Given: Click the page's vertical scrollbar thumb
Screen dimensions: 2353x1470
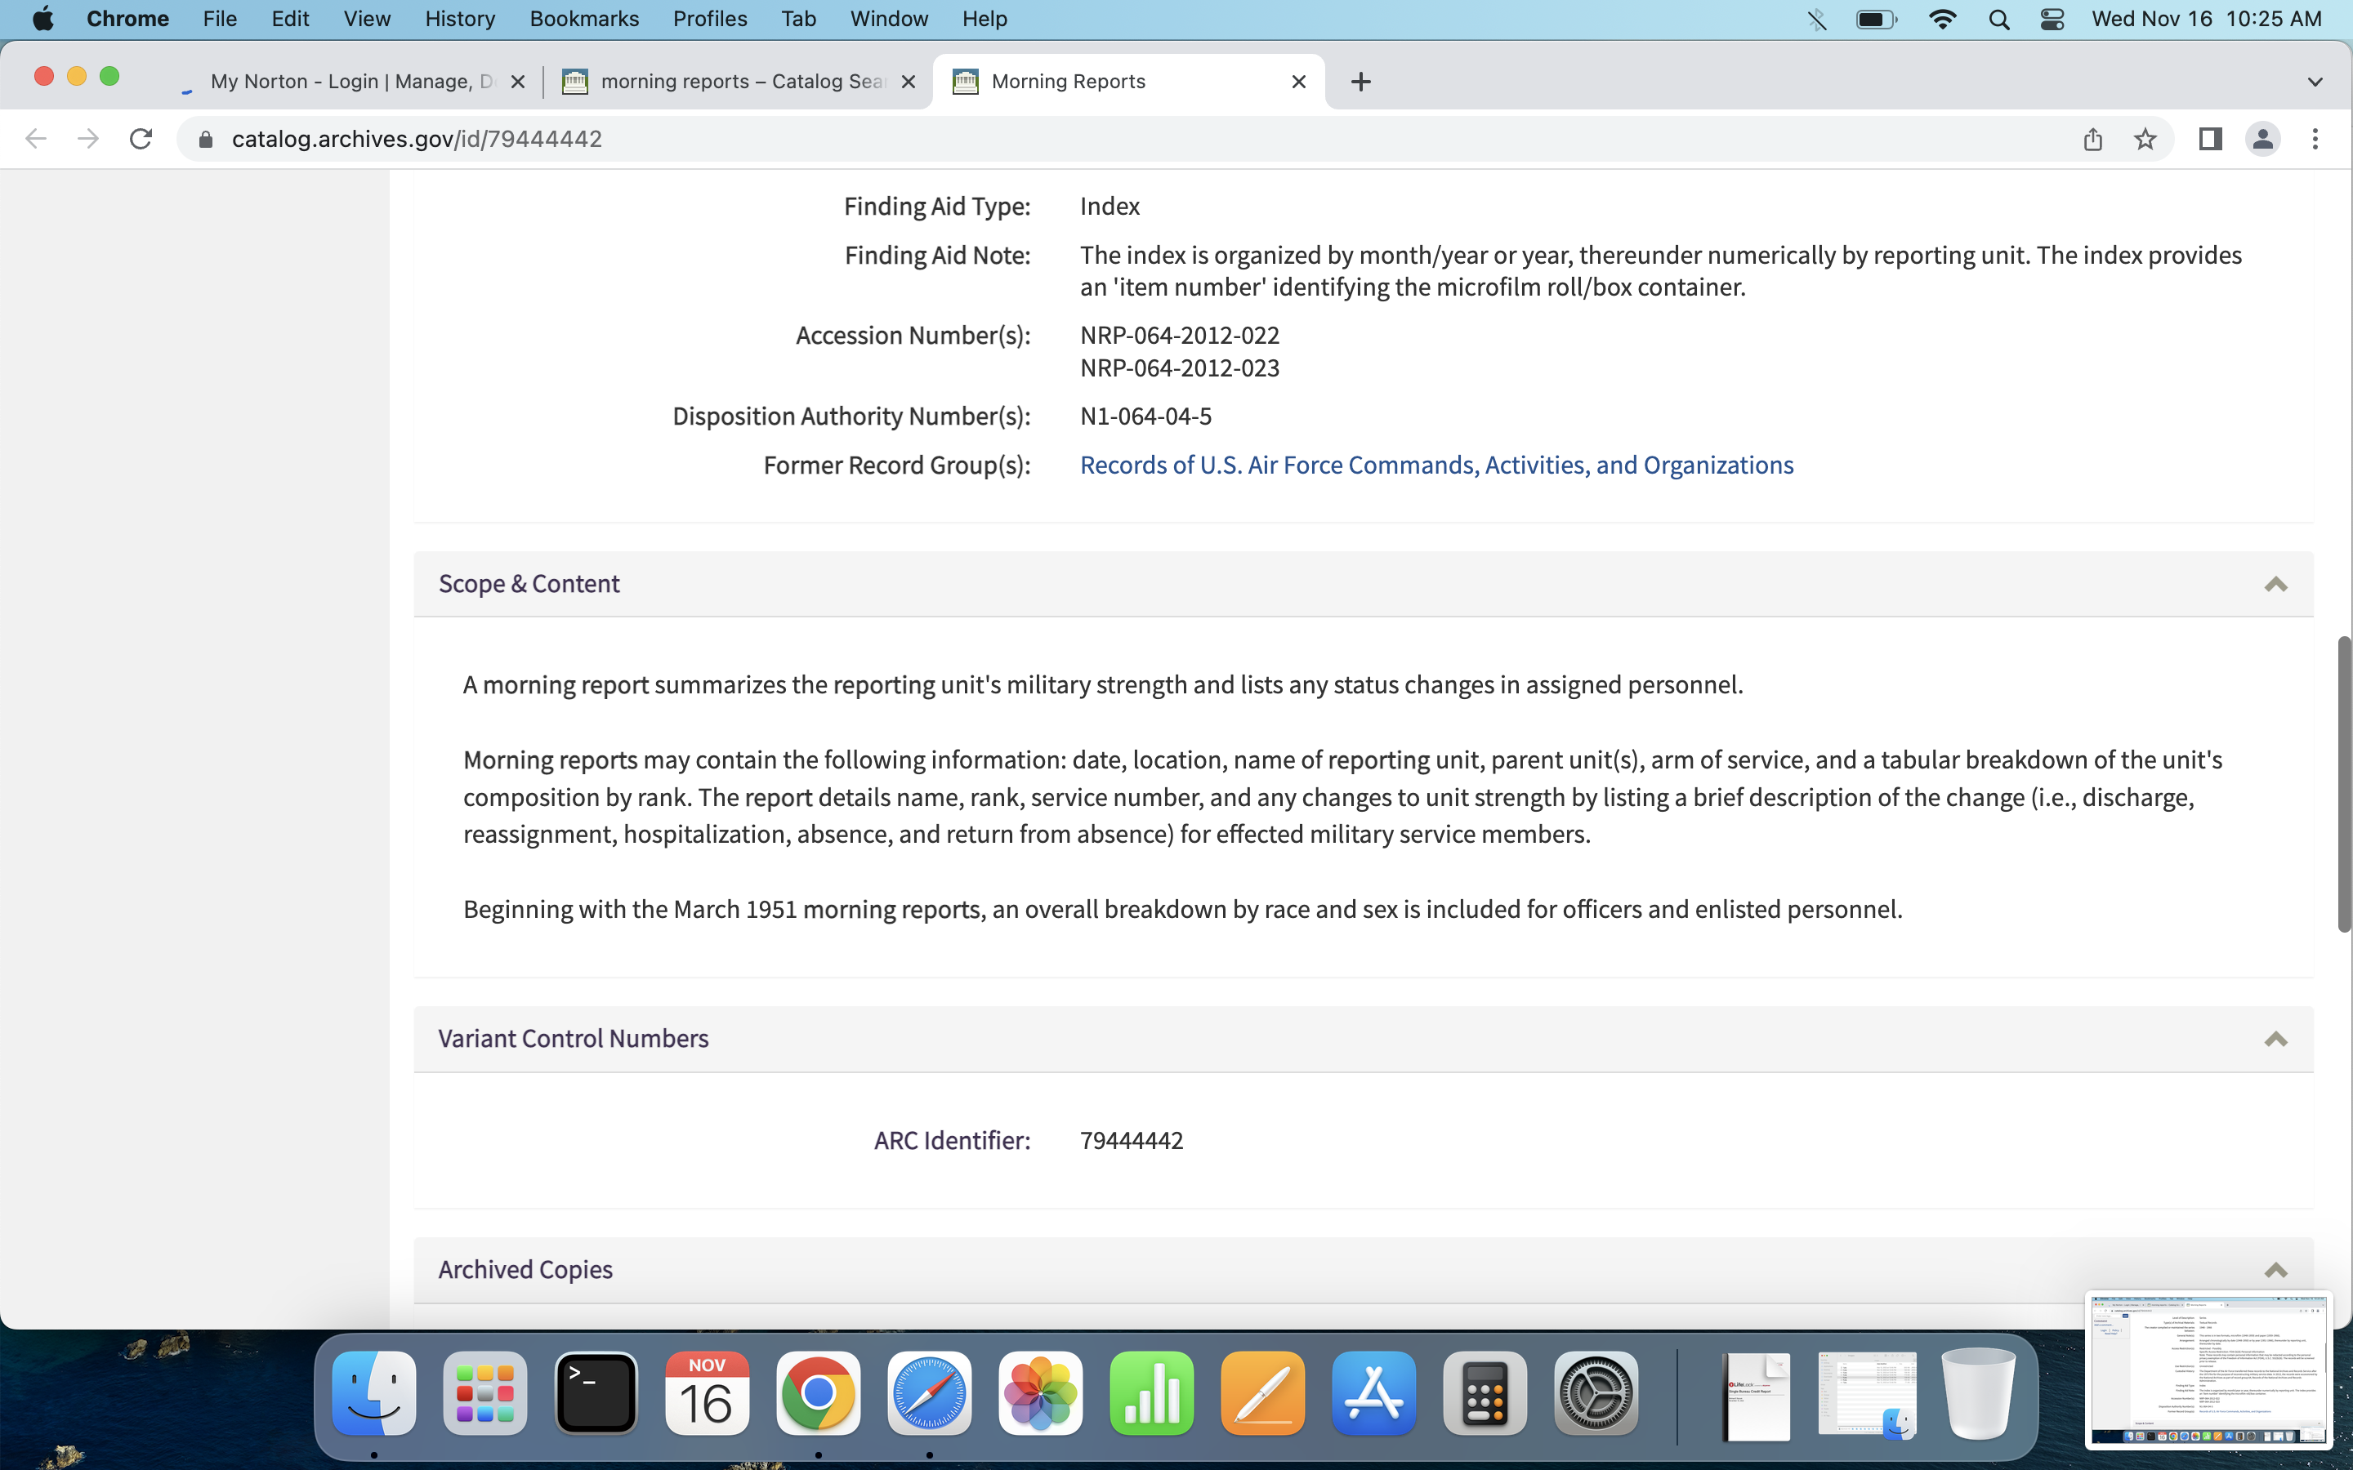Looking at the screenshot, I should coord(2344,784).
